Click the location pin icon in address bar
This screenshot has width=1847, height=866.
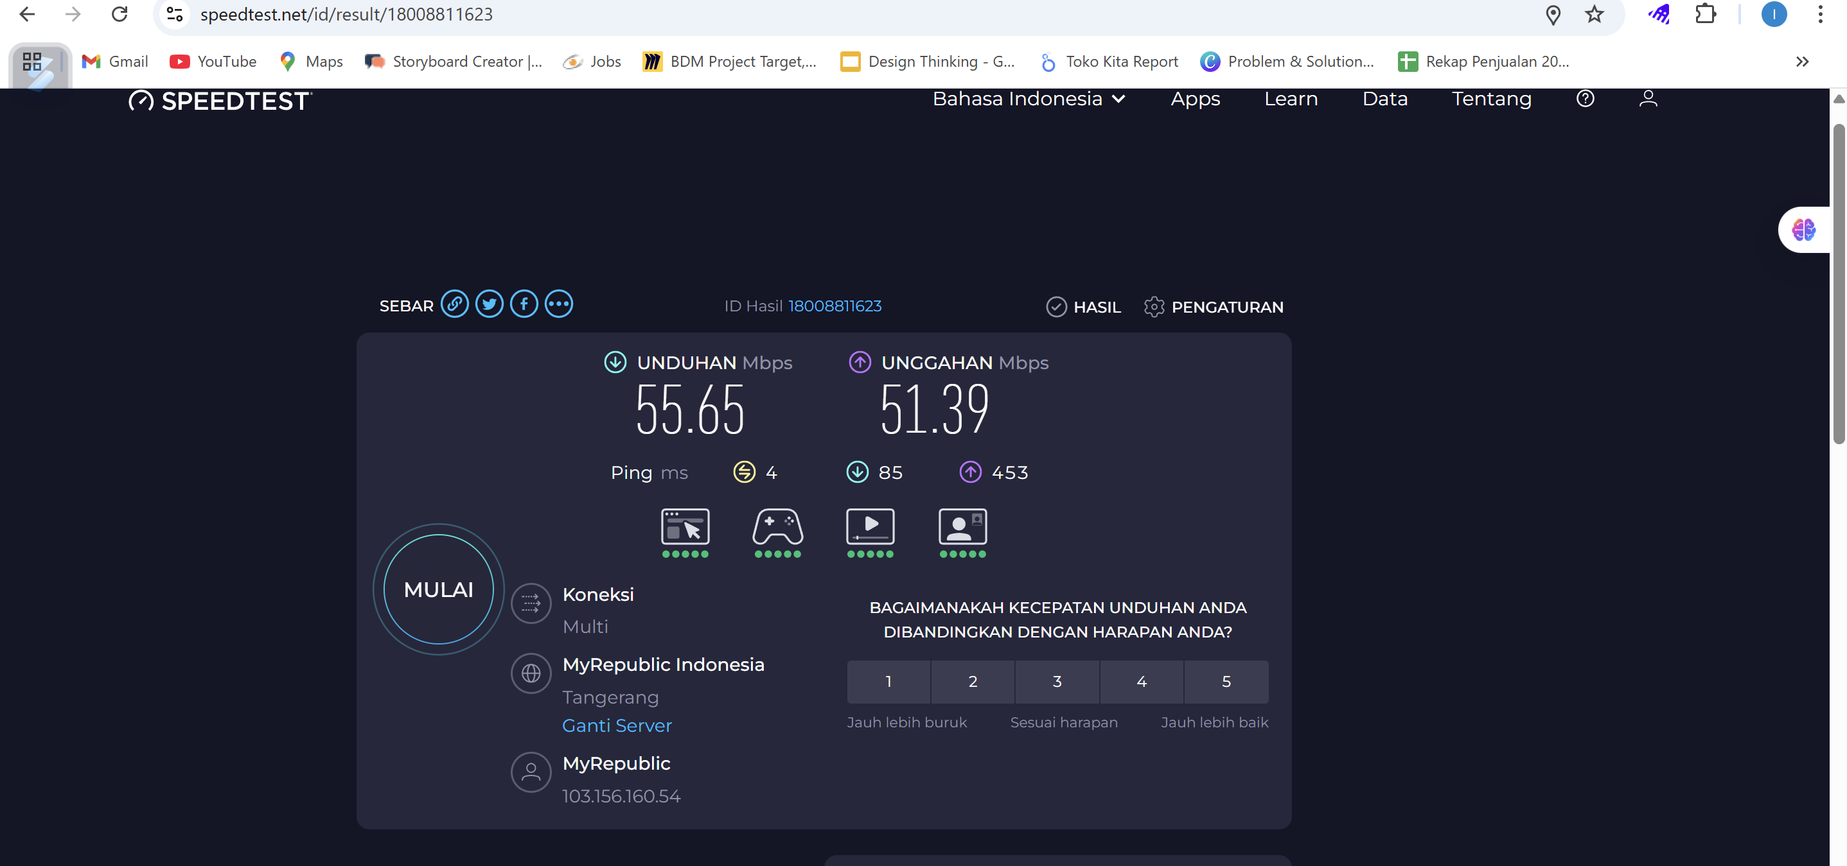1552,14
